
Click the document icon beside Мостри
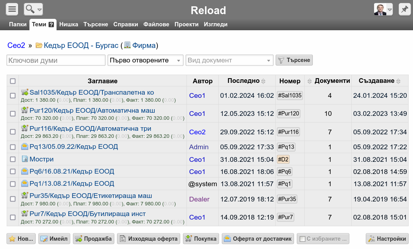coord(24,159)
